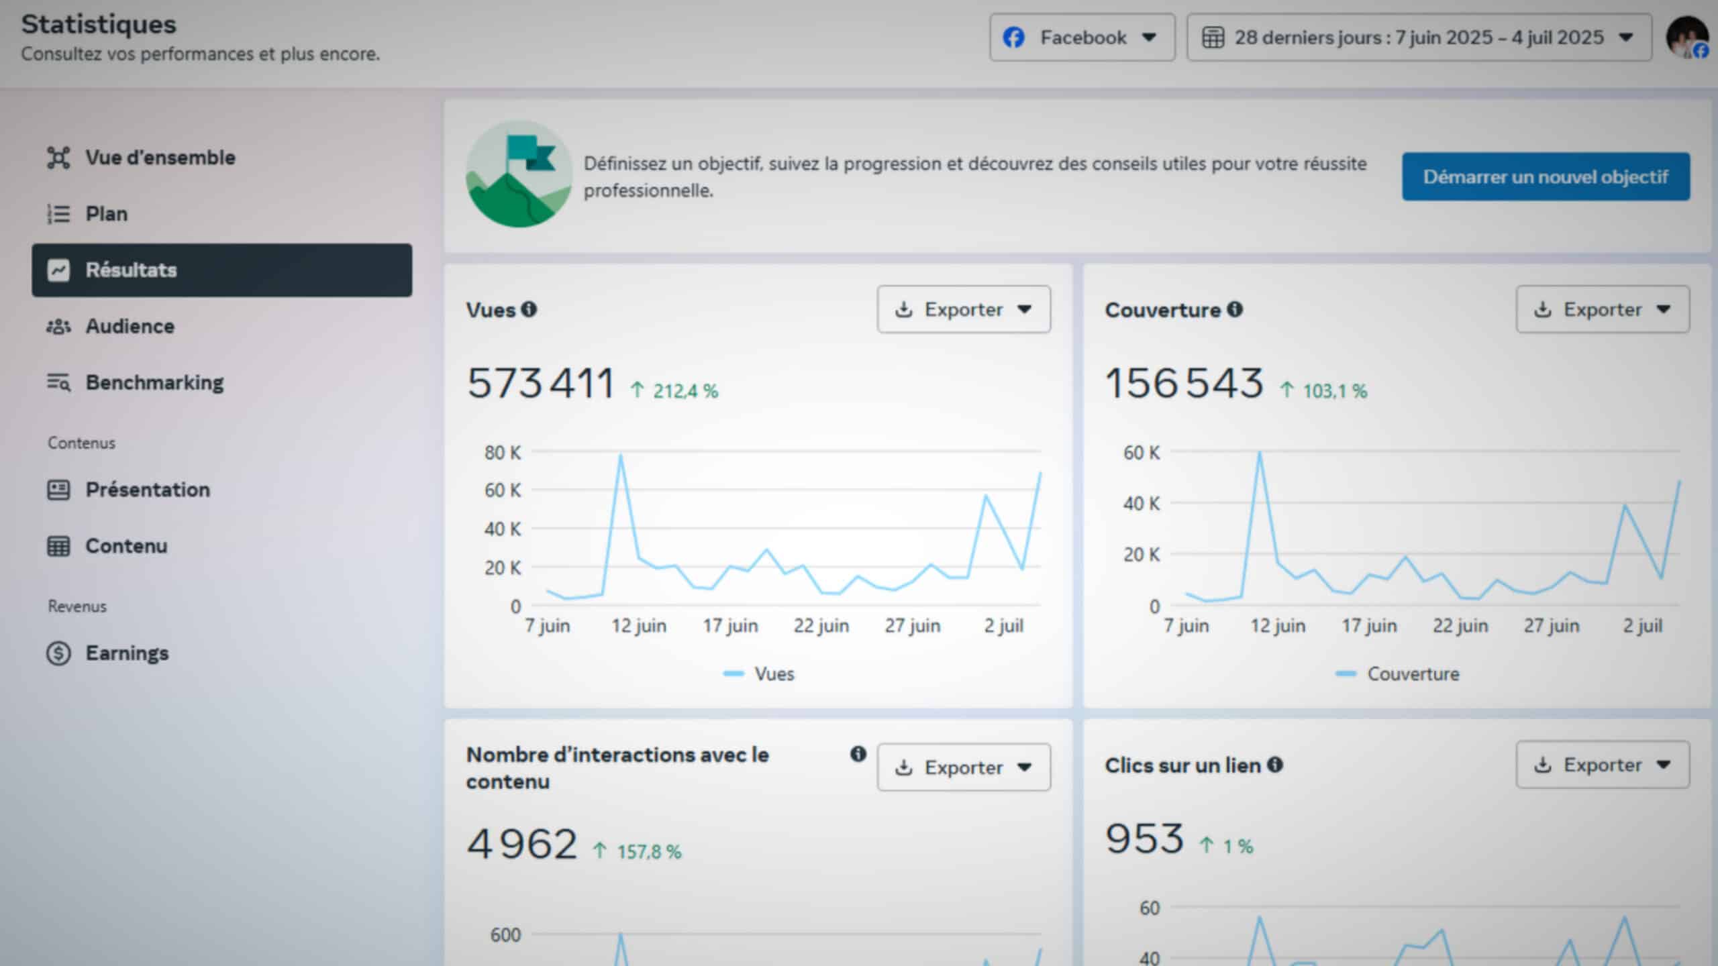Click the download icon in Vues Exporter
The width and height of the screenshot is (1718, 966).
point(904,309)
